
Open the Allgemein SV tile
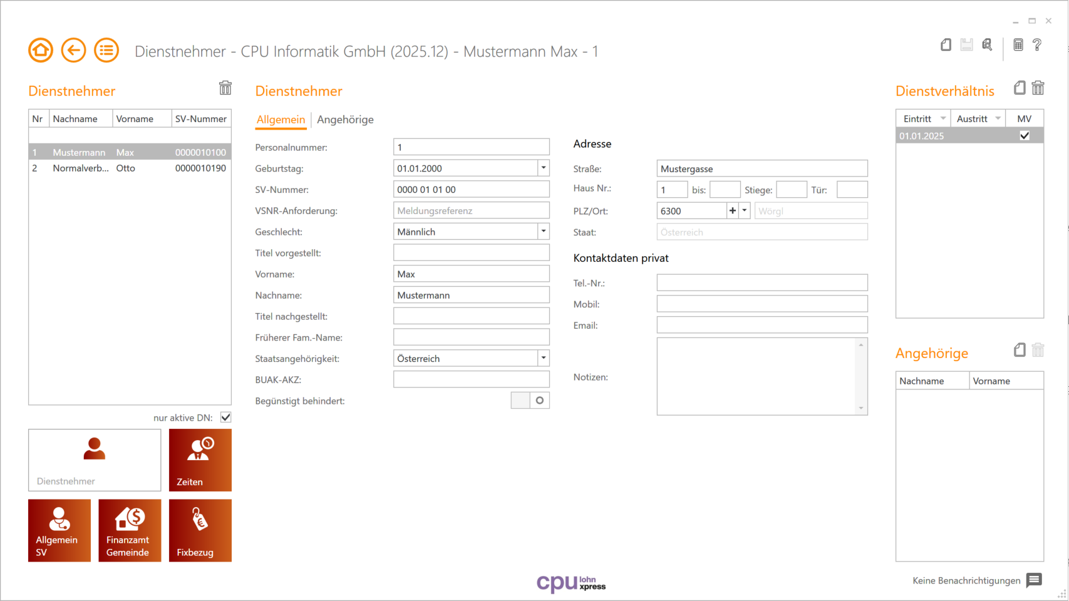[x=59, y=530]
